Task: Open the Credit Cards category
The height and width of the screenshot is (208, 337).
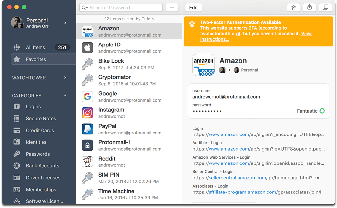Action: tap(40, 130)
